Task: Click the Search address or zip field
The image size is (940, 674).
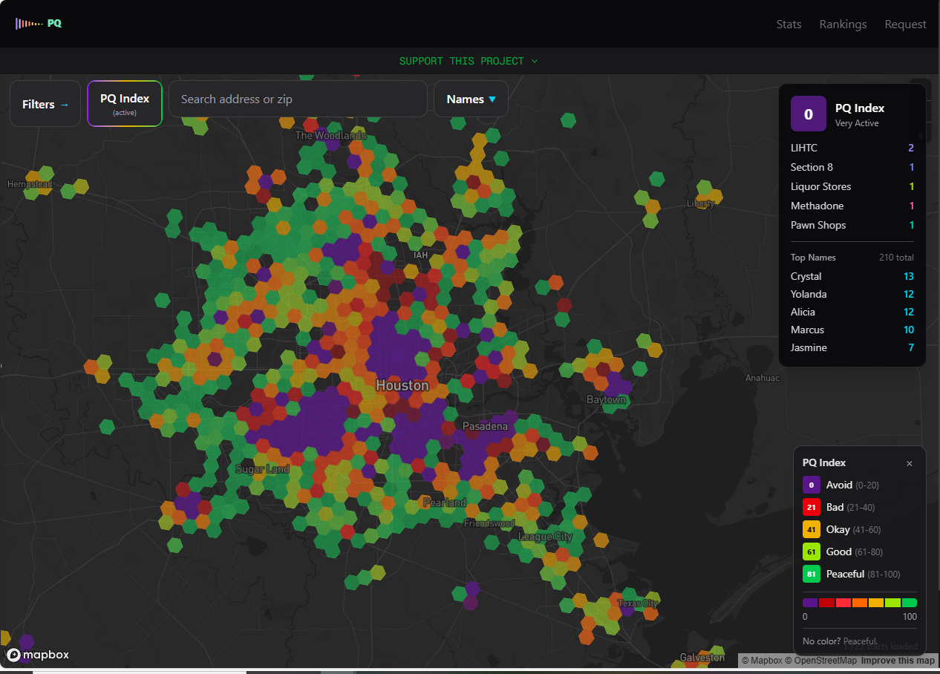Action: (298, 99)
